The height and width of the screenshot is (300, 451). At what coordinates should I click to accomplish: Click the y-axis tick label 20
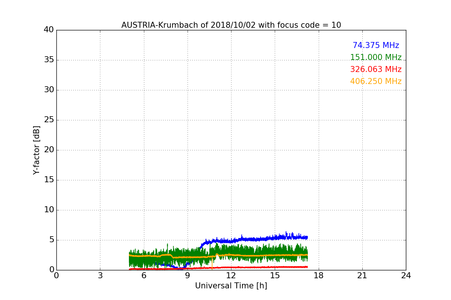click(49, 150)
